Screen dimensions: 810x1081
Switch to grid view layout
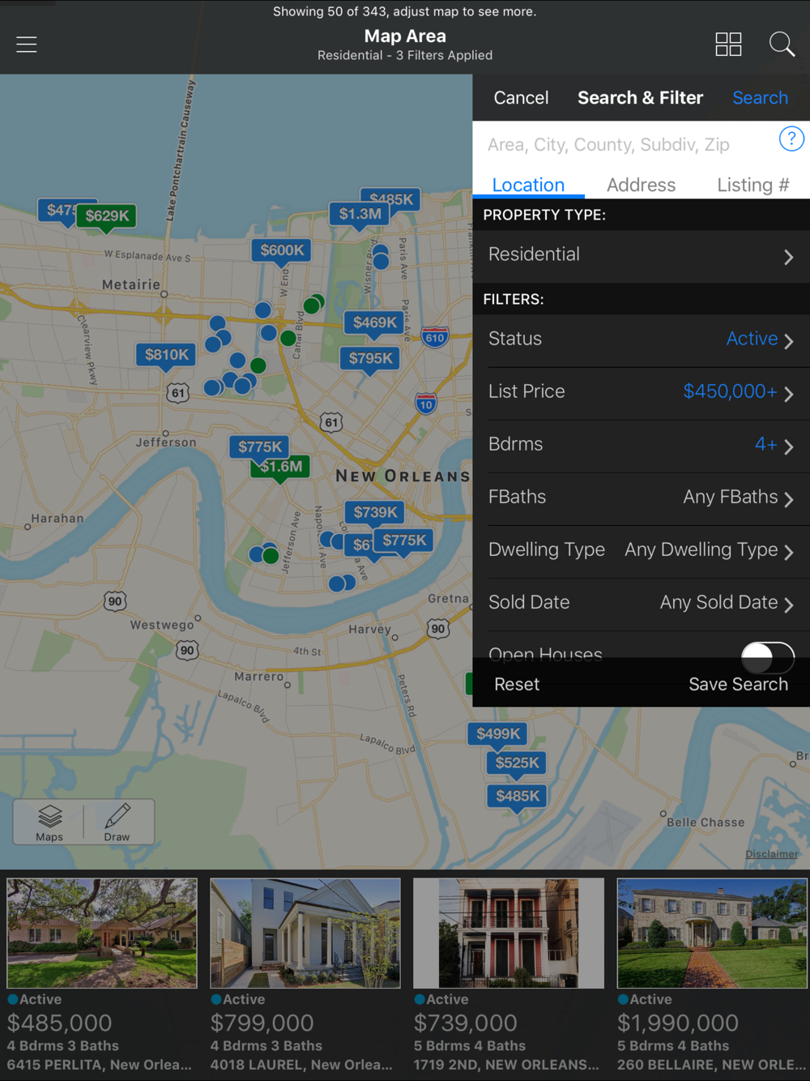tap(727, 45)
